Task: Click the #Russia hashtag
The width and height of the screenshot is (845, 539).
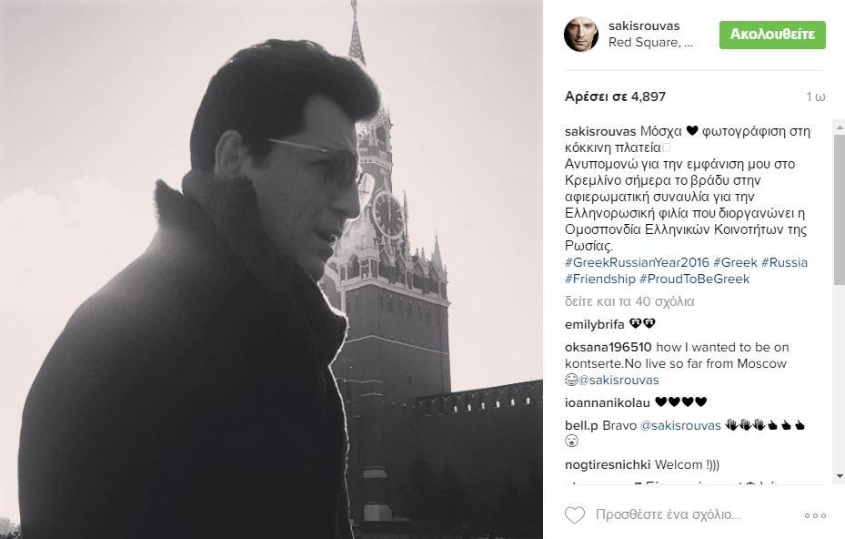Action: (784, 263)
